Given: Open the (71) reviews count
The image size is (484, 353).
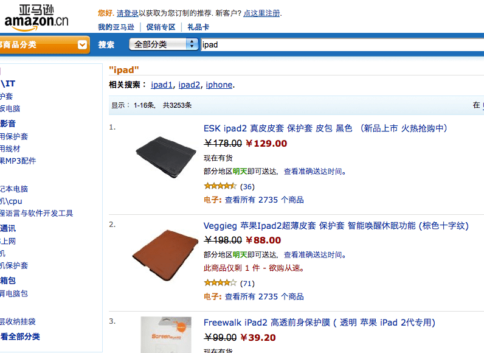Looking at the screenshot, I should [x=247, y=284].
